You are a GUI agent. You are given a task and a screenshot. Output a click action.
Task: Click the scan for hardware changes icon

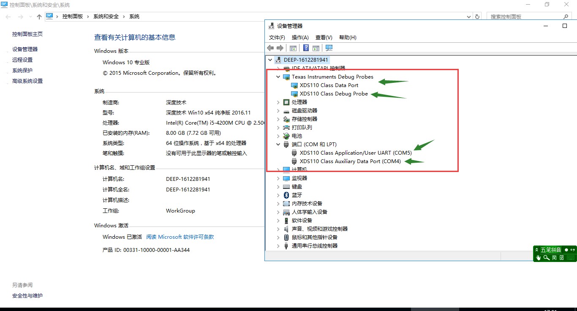[x=329, y=48]
